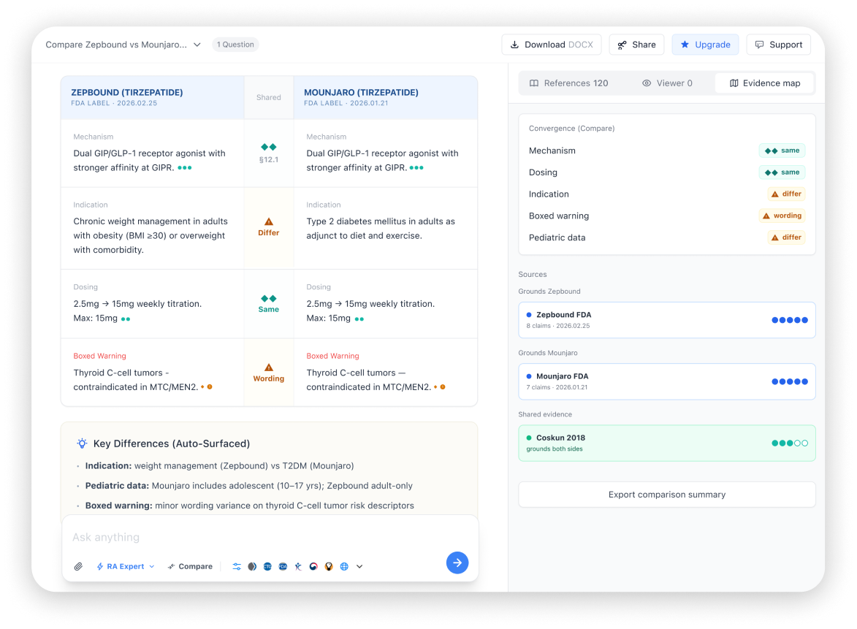Click the 'Indication:' key difference bullet
857x629 pixels.
pyautogui.click(x=220, y=466)
